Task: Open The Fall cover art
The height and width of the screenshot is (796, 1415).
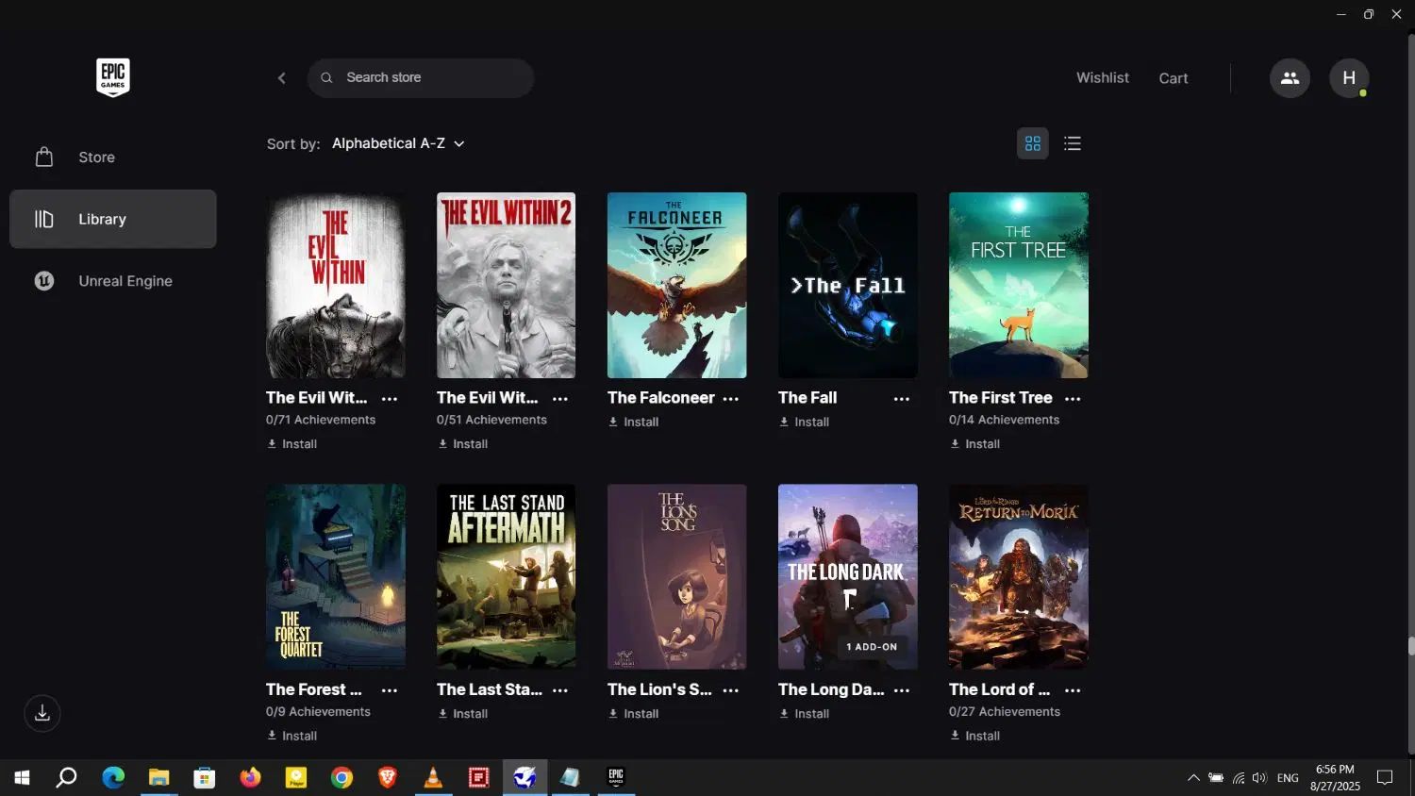Action: 847,285
